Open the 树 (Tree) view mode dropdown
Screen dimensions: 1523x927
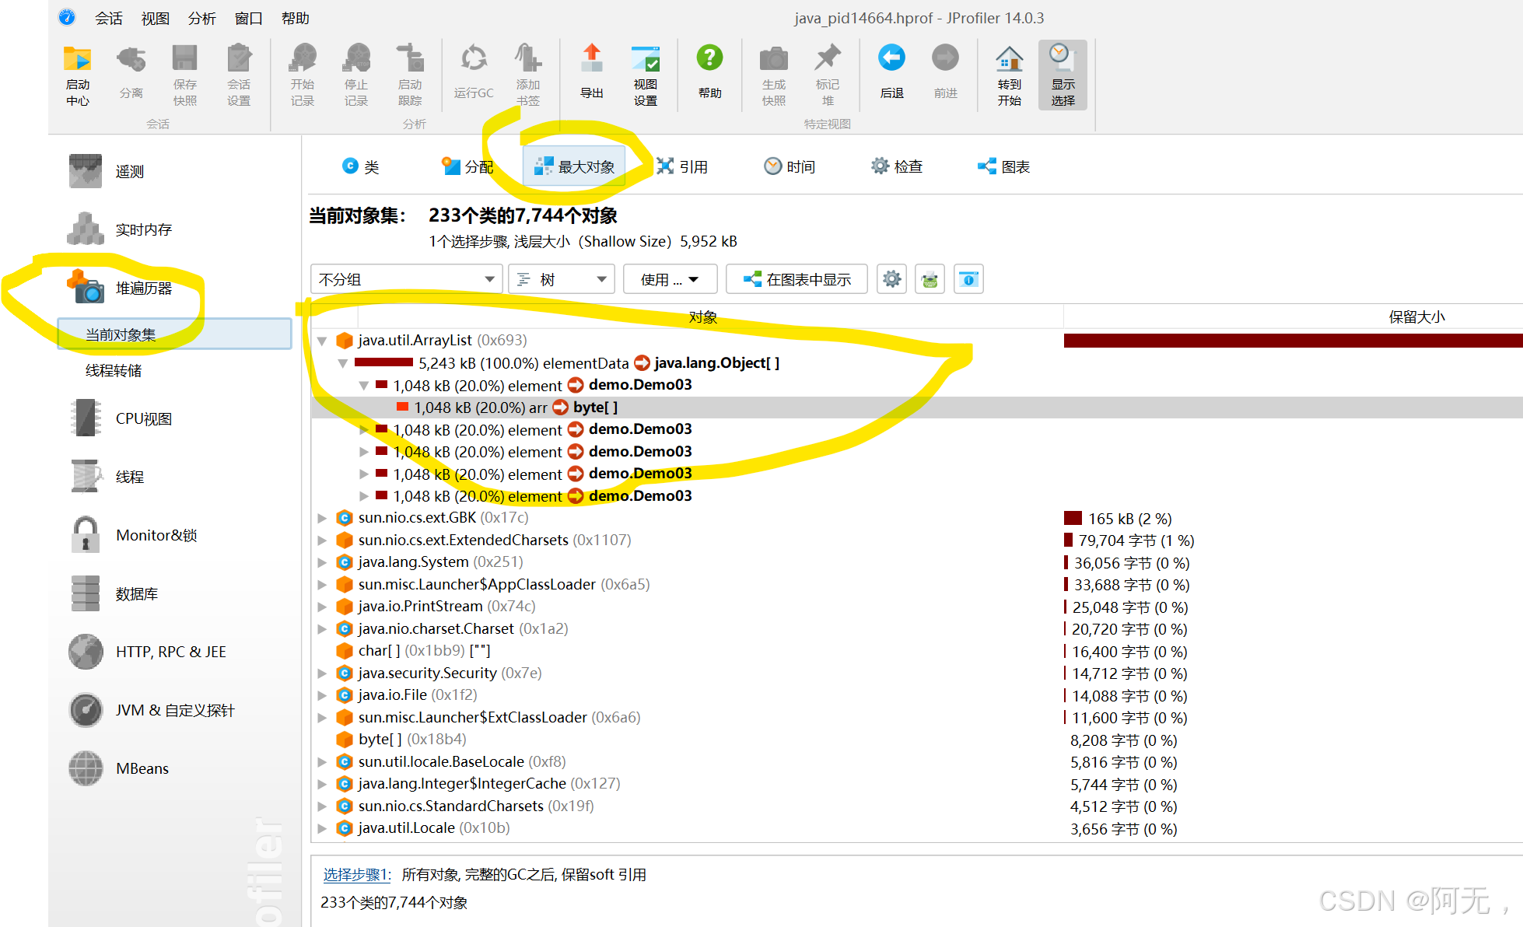[x=562, y=279]
